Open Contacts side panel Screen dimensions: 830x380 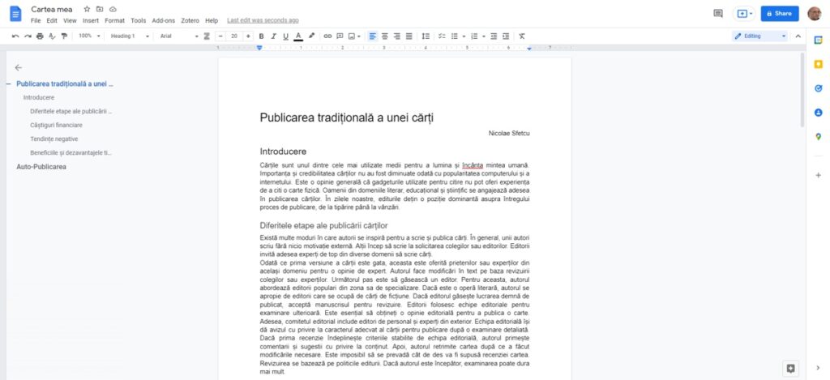click(819, 113)
